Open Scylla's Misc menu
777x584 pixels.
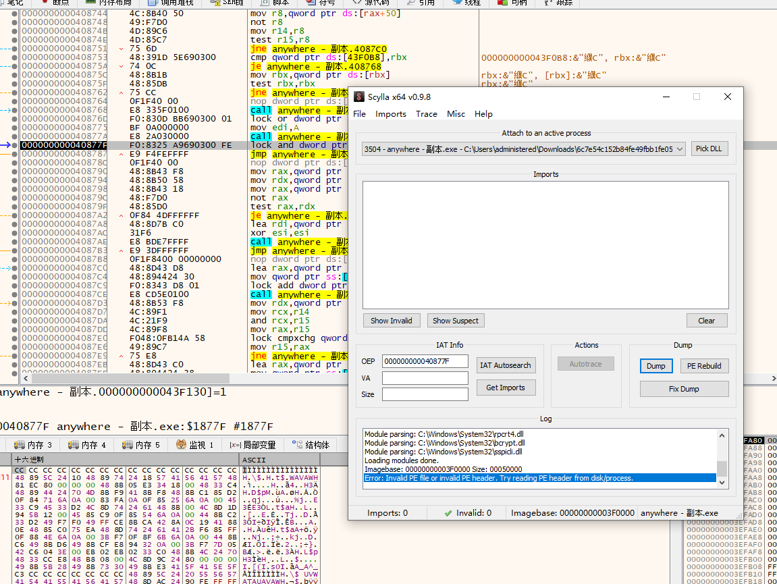tap(456, 114)
